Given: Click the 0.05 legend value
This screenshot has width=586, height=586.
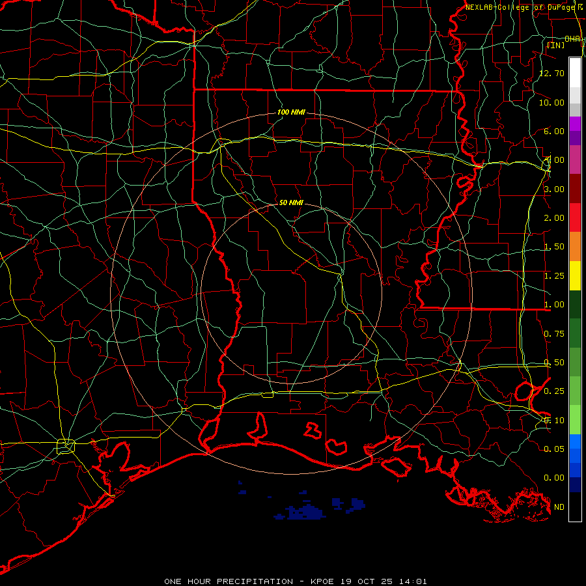Looking at the screenshot, I should pyautogui.click(x=554, y=449).
